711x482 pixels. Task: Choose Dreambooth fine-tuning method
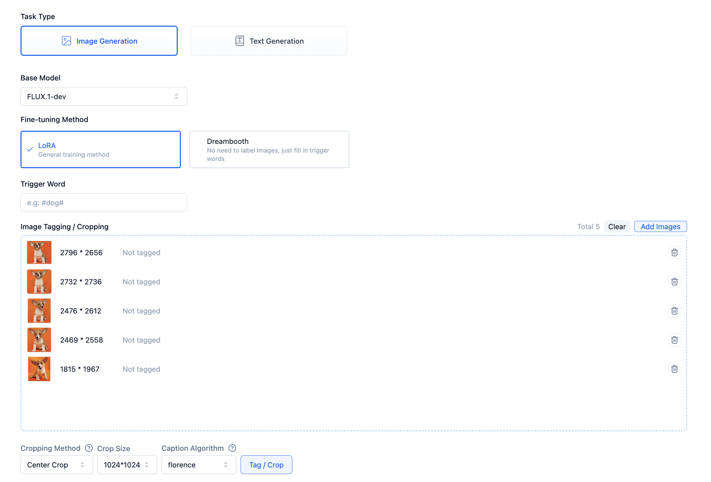[269, 149]
